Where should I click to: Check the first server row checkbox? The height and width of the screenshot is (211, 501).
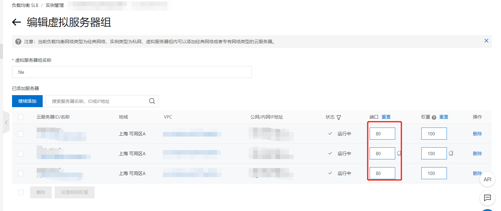pos(20,134)
